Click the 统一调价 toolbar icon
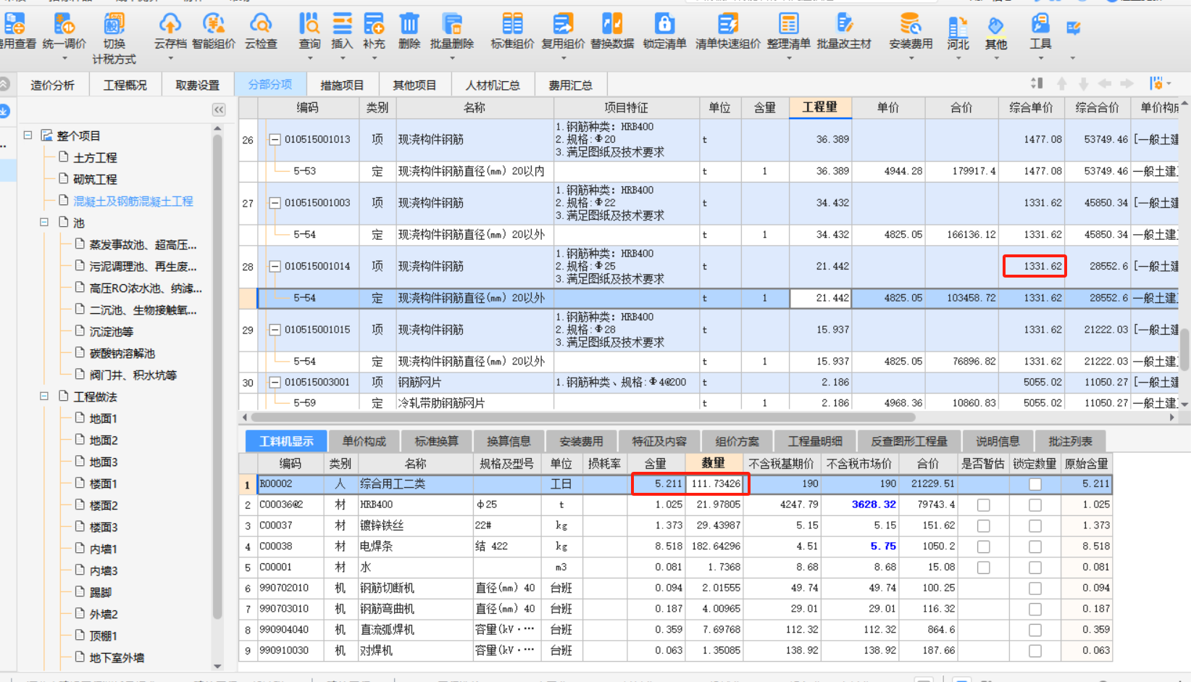This screenshot has width=1191, height=682. [64, 23]
